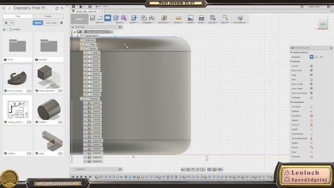Image resolution: width=334 pixels, height=188 pixels.
Task: Click the Undo/finish line arrow sketch icon
Action: click(100, 18)
